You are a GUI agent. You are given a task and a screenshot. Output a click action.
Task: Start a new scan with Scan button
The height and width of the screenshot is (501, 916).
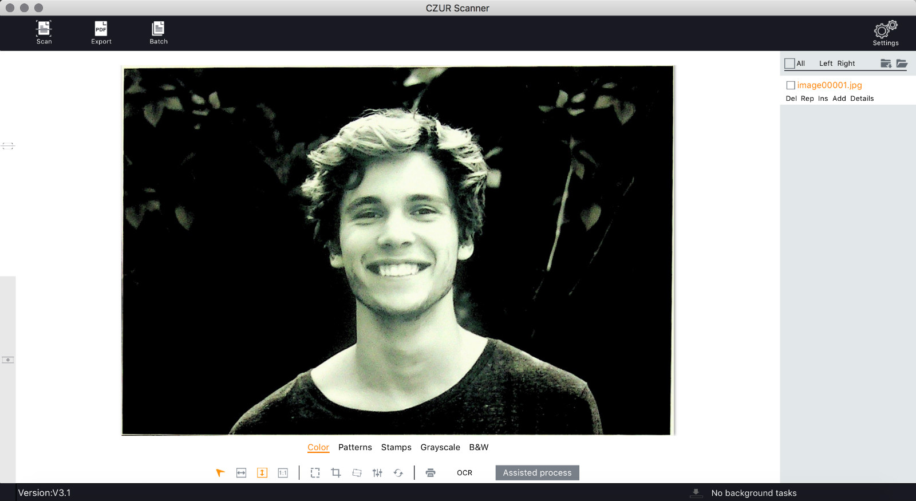(x=44, y=32)
